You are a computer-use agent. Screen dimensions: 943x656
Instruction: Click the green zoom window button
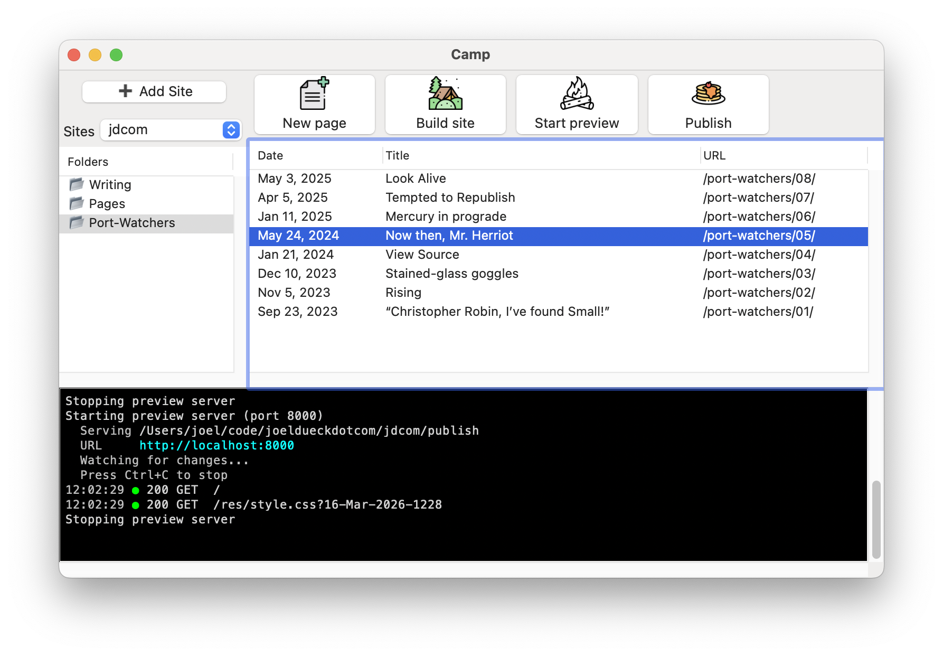(116, 55)
